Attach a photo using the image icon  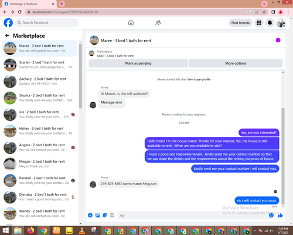tap(97, 215)
